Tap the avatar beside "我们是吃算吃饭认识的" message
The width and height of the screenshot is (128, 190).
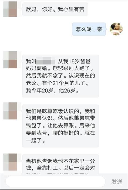pyautogui.click(x=10, y=111)
